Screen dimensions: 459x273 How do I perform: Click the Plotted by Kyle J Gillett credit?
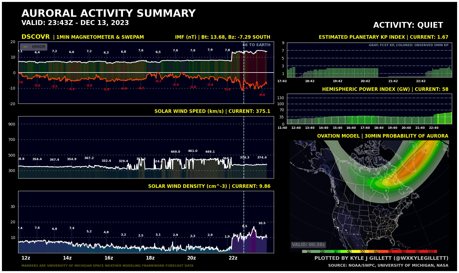point(381,258)
